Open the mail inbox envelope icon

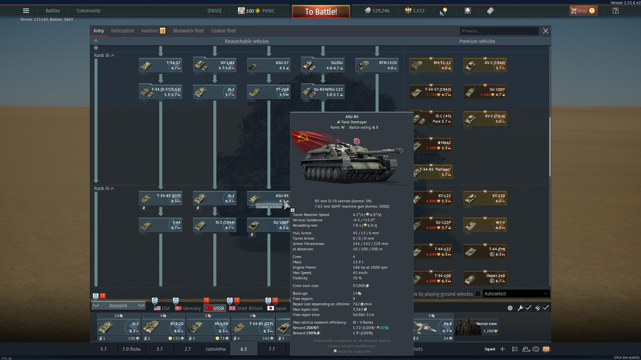click(x=546, y=349)
